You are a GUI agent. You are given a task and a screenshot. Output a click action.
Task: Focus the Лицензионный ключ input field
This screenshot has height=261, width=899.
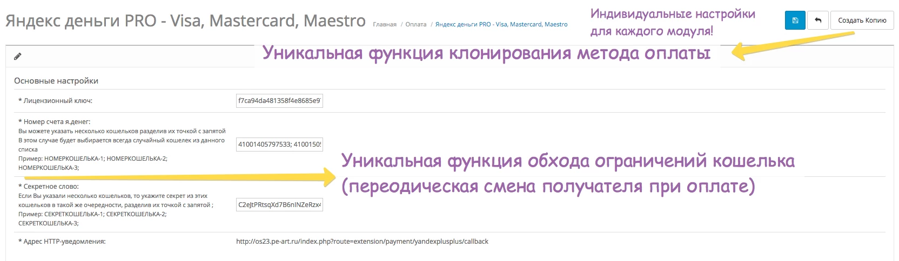(x=279, y=101)
